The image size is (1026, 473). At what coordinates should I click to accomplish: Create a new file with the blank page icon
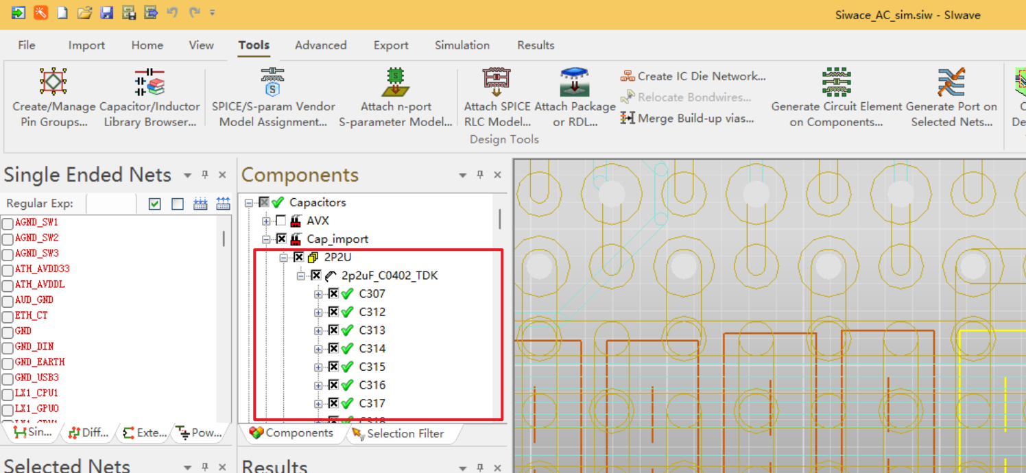pos(62,12)
